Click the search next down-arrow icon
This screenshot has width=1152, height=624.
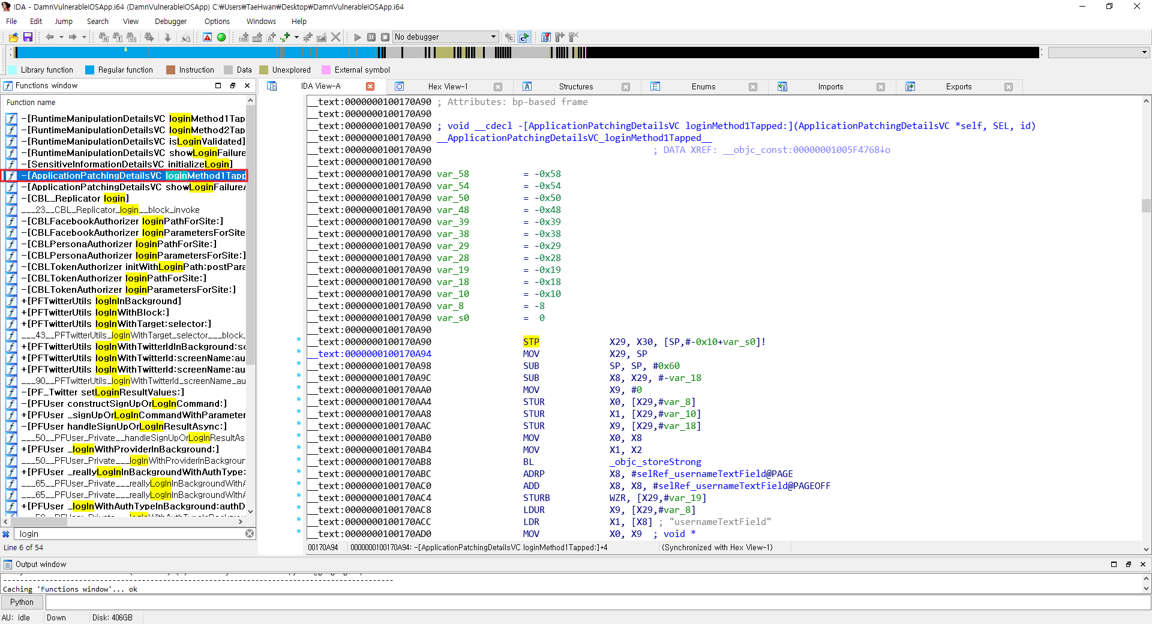pyautogui.click(x=167, y=37)
